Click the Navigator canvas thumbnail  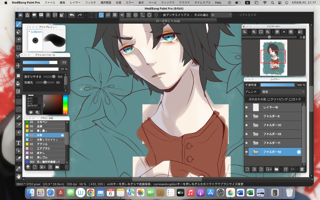(274, 58)
